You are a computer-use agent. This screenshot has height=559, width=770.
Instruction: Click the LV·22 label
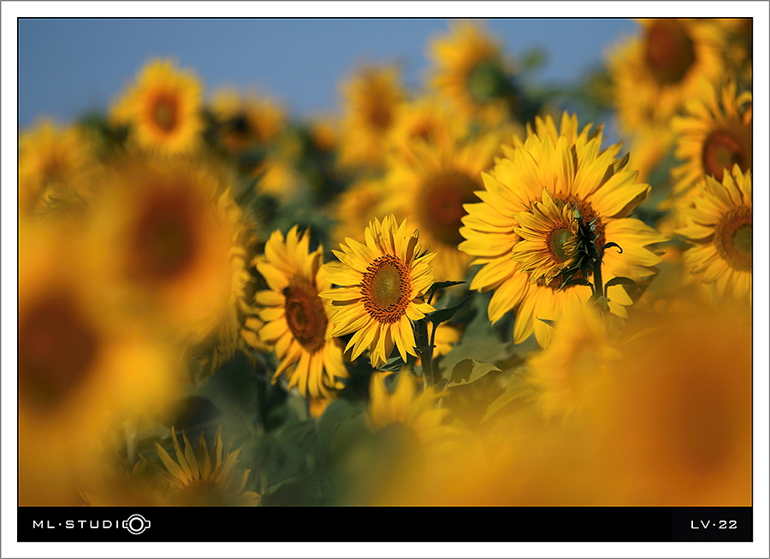[714, 525]
